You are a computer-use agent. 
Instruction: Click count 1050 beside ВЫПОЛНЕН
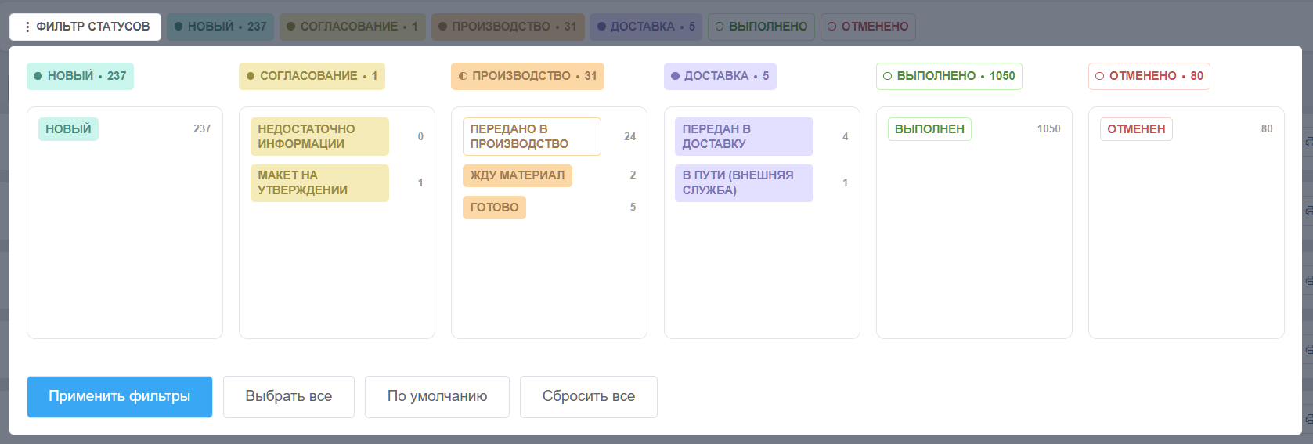[x=1048, y=128]
